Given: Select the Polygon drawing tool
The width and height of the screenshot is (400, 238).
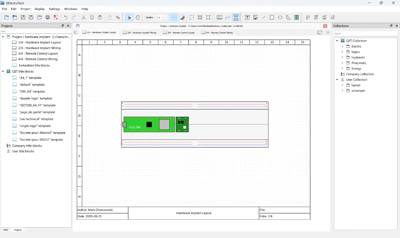Looking at the screenshot, I should coord(288,17).
